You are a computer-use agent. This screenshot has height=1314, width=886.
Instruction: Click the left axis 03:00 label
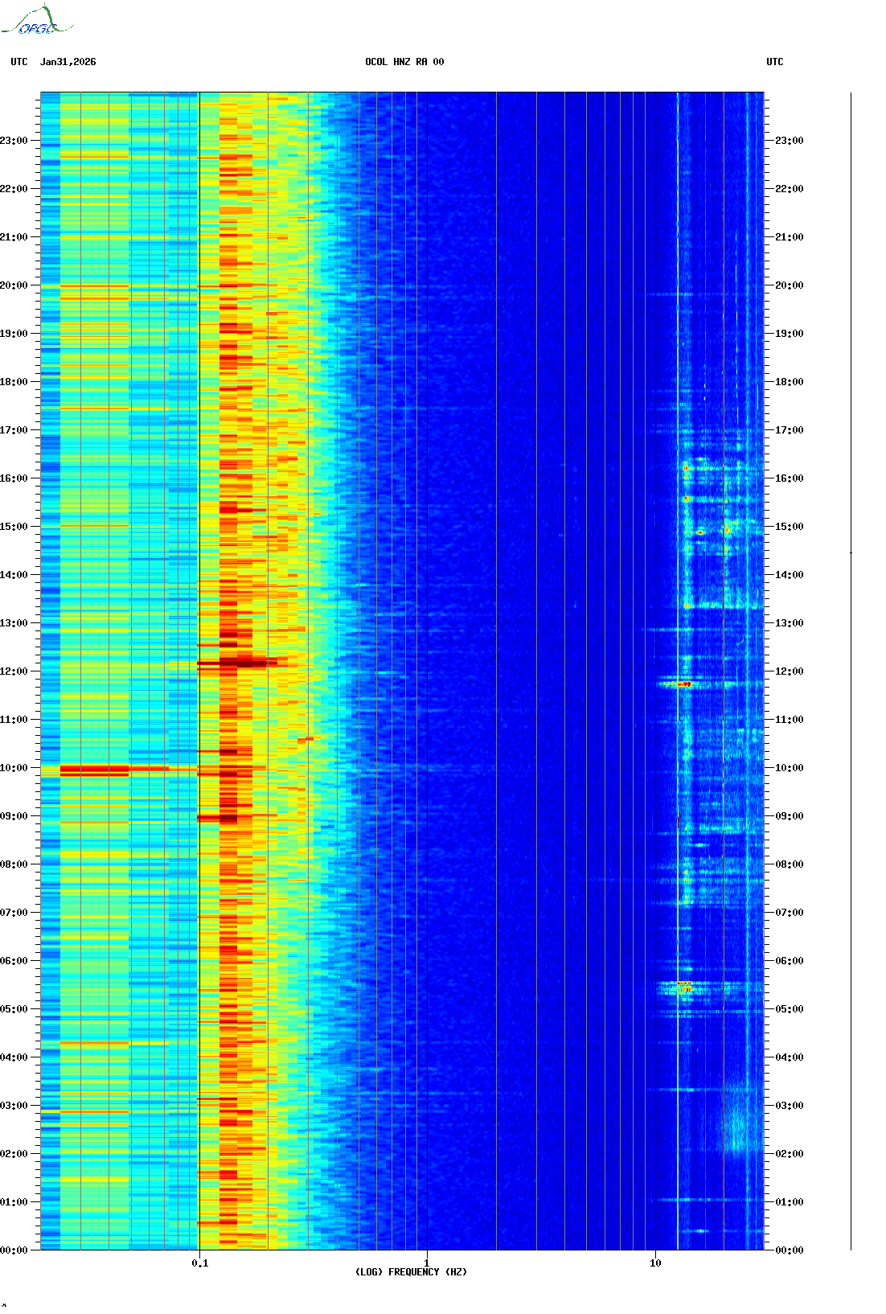(x=14, y=1106)
